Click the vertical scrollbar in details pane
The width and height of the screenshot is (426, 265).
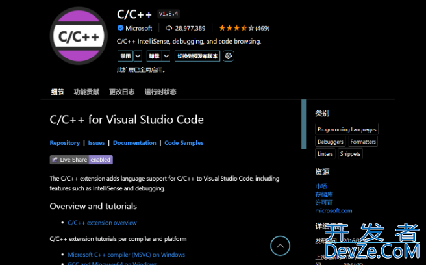(303, 125)
